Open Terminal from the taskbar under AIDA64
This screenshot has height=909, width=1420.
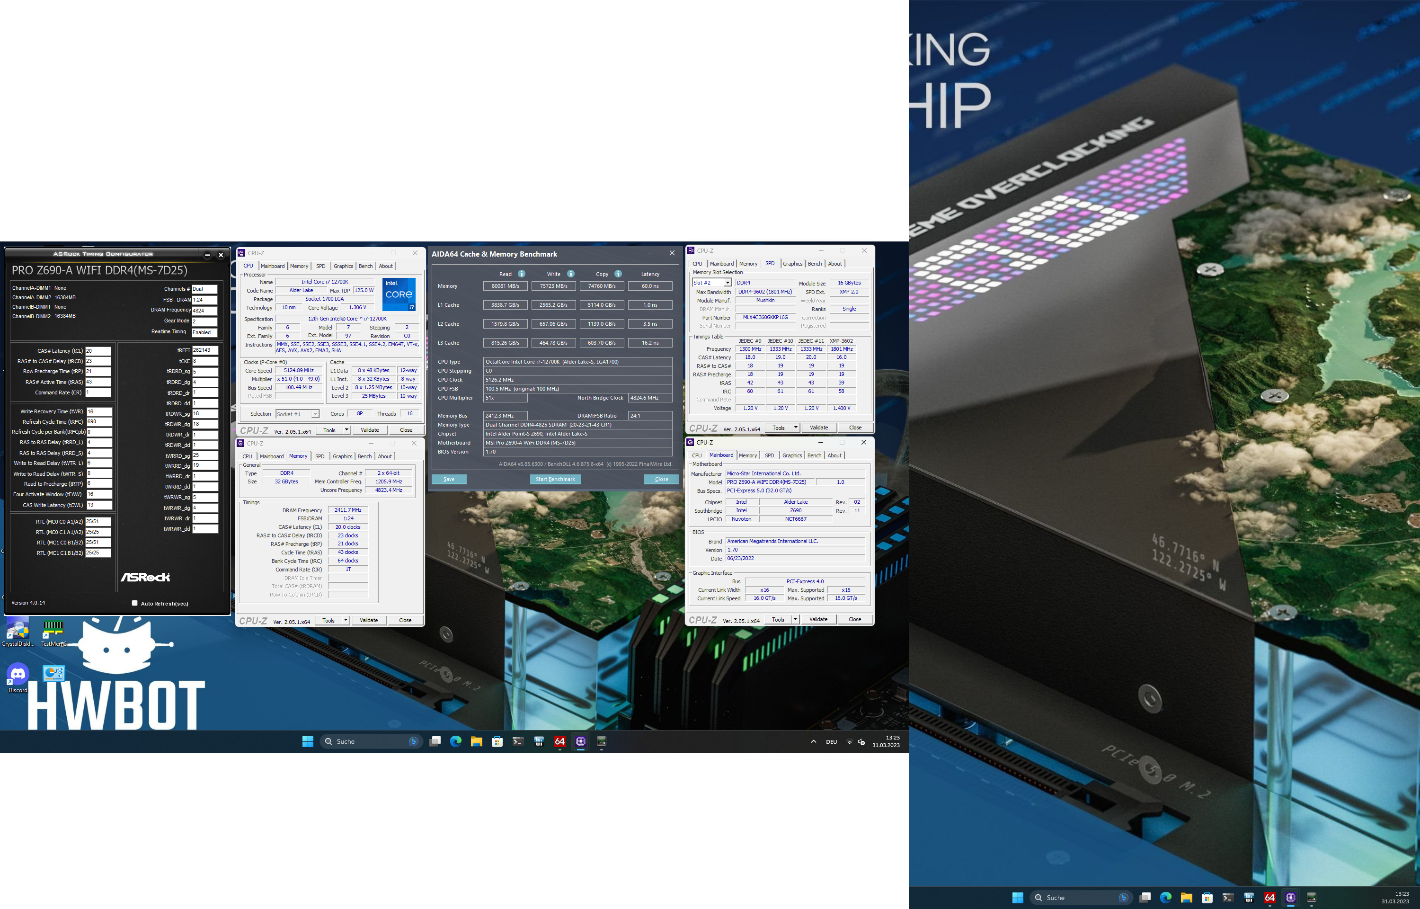[x=518, y=741]
